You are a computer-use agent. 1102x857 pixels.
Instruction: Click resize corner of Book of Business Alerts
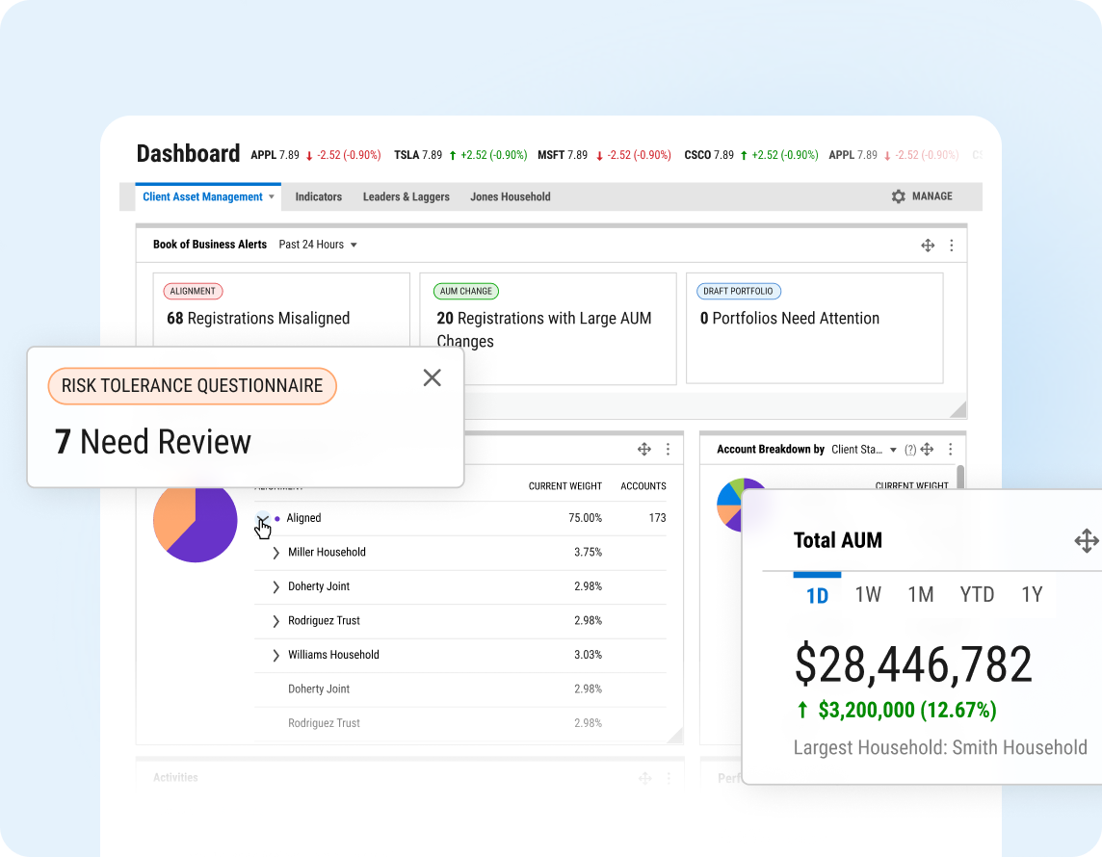958,409
